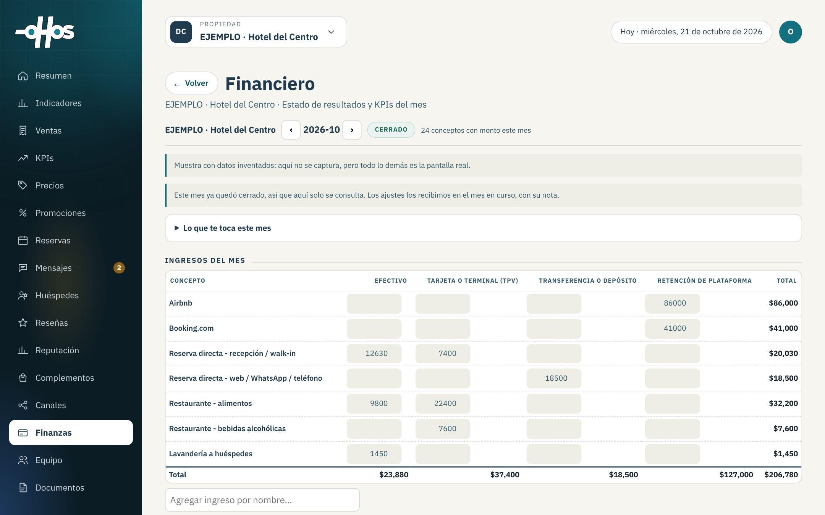Click the Volver back button
Image resolution: width=825 pixels, height=515 pixels.
pyautogui.click(x=191, y=83)
